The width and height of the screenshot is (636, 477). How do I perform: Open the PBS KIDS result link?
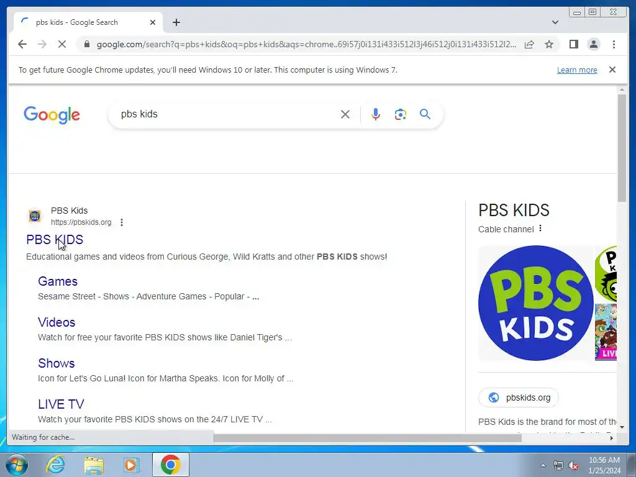pyautogui.click(x=55, y=240)
